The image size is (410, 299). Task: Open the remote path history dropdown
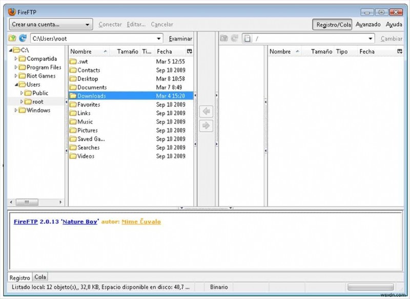click(x=370, y=38)
